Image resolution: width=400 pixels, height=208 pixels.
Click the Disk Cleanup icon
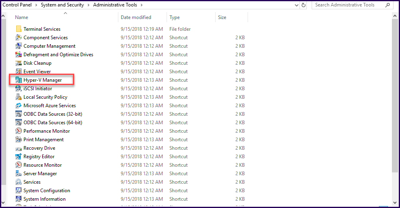(19, 63)
